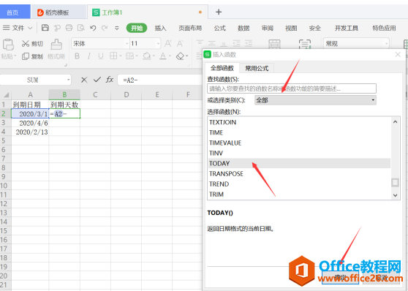
Task: Select column C header
Action: coord(95,95)
